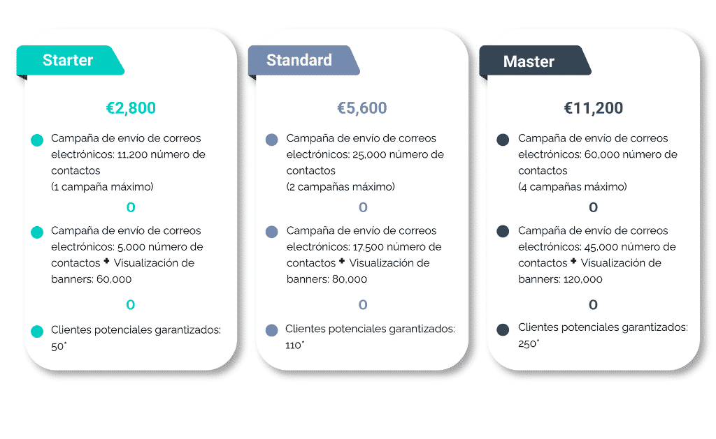Screen dimensions: 716x439
Task: Click dark bullet beside 45,000 contacts option
Action: coord(503,232)
